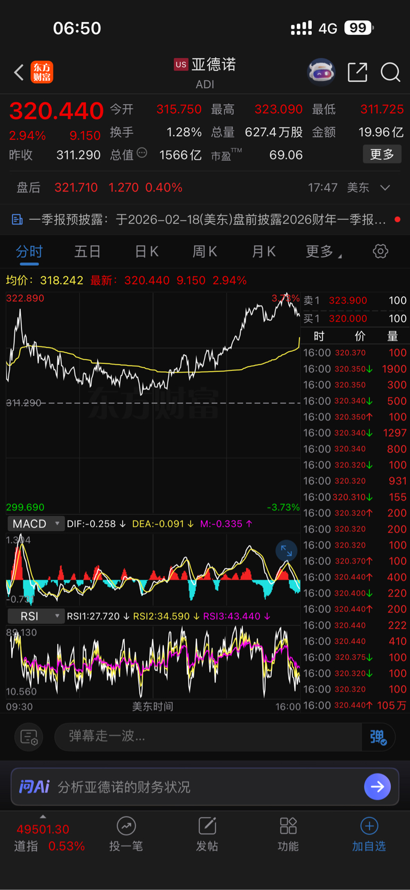Switch to the 月K tab
This screenshot has height=890, width=410.
point(263,252)
